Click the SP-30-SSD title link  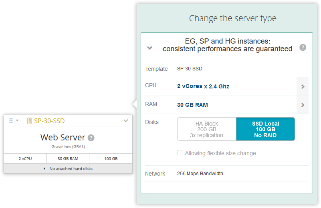point(49,121)
